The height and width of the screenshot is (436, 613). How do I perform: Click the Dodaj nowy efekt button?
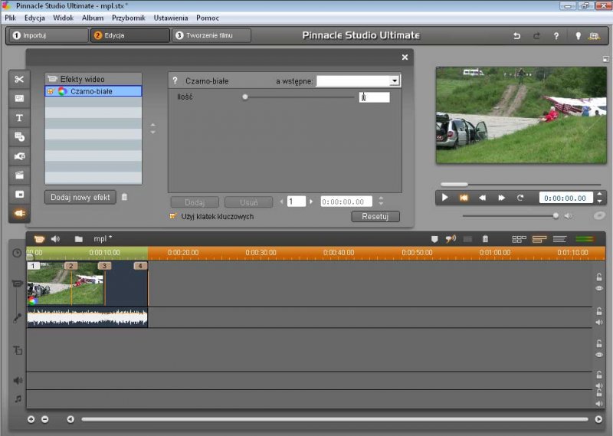[80, 197]
